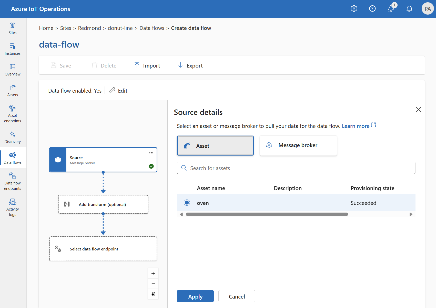Open the Sites section in the sidebar

click(12, 28)
